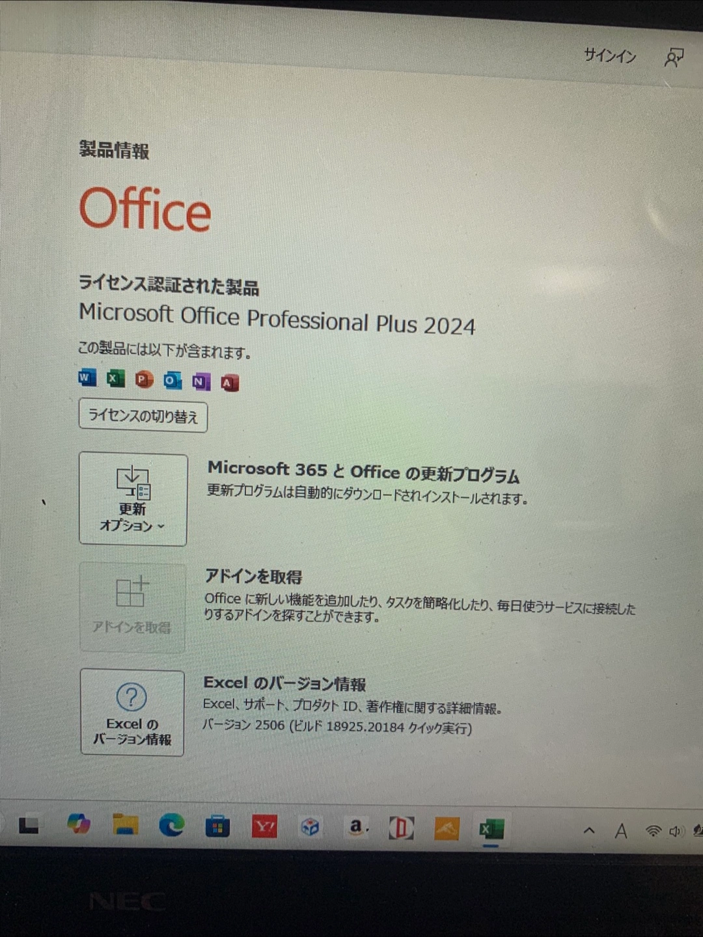Click the 3D cube app icon on taskbar
The height and width of the screenshot is (937, 703).
point(310,827)
